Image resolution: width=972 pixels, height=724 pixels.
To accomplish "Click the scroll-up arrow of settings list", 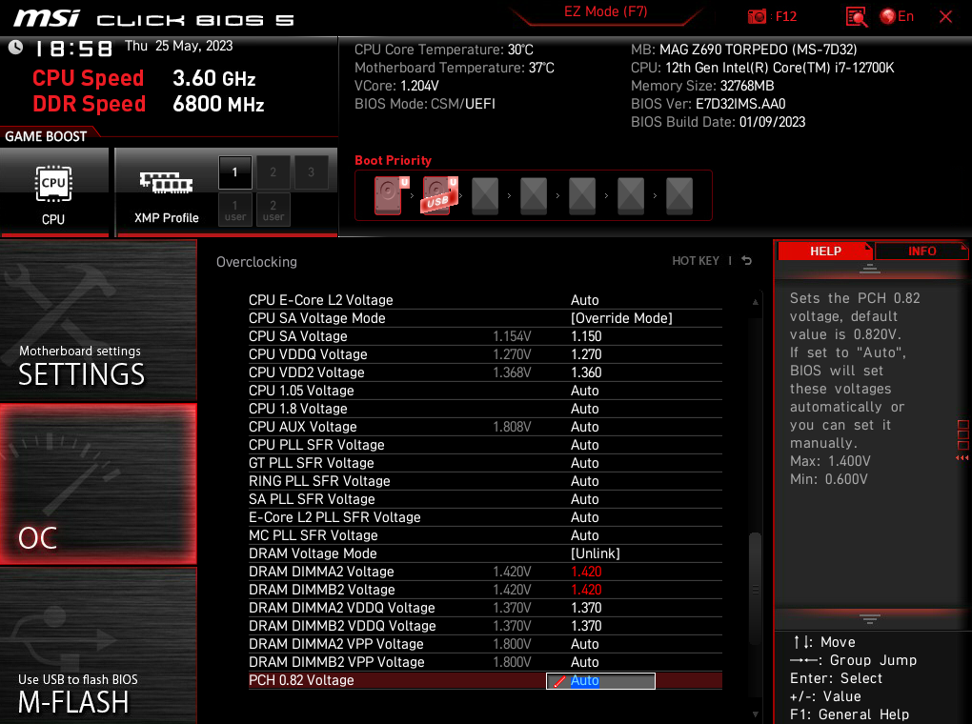I will point(755,302).
